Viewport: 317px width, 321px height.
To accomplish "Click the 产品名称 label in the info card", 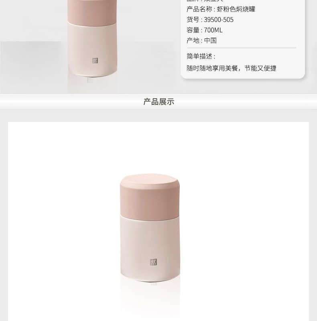I will click(x=199, y=9).
